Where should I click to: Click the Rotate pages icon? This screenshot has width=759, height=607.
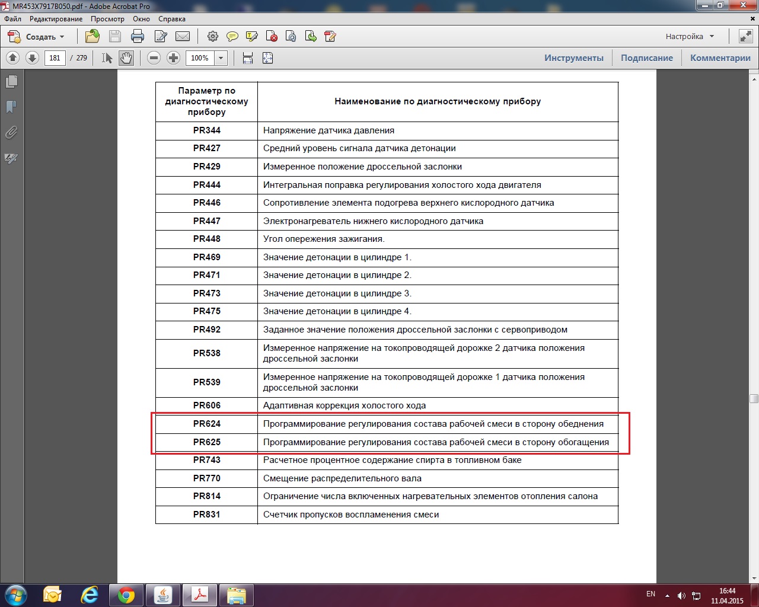click(x=291, y=37)
